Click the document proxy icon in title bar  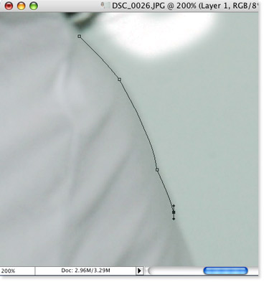[106, 5]
